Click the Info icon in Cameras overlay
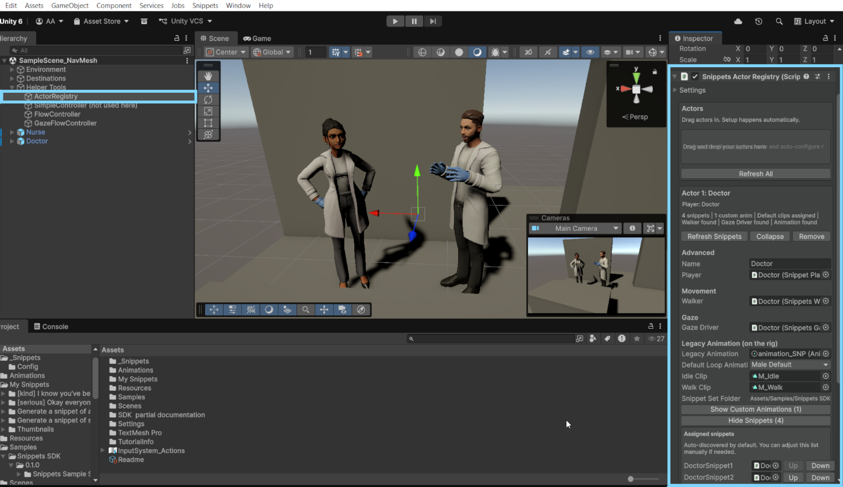 pos(632,228)
